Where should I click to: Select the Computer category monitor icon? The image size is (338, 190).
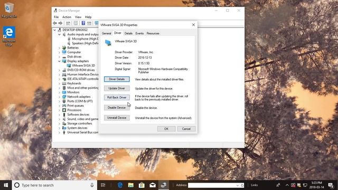pos(64,52)
